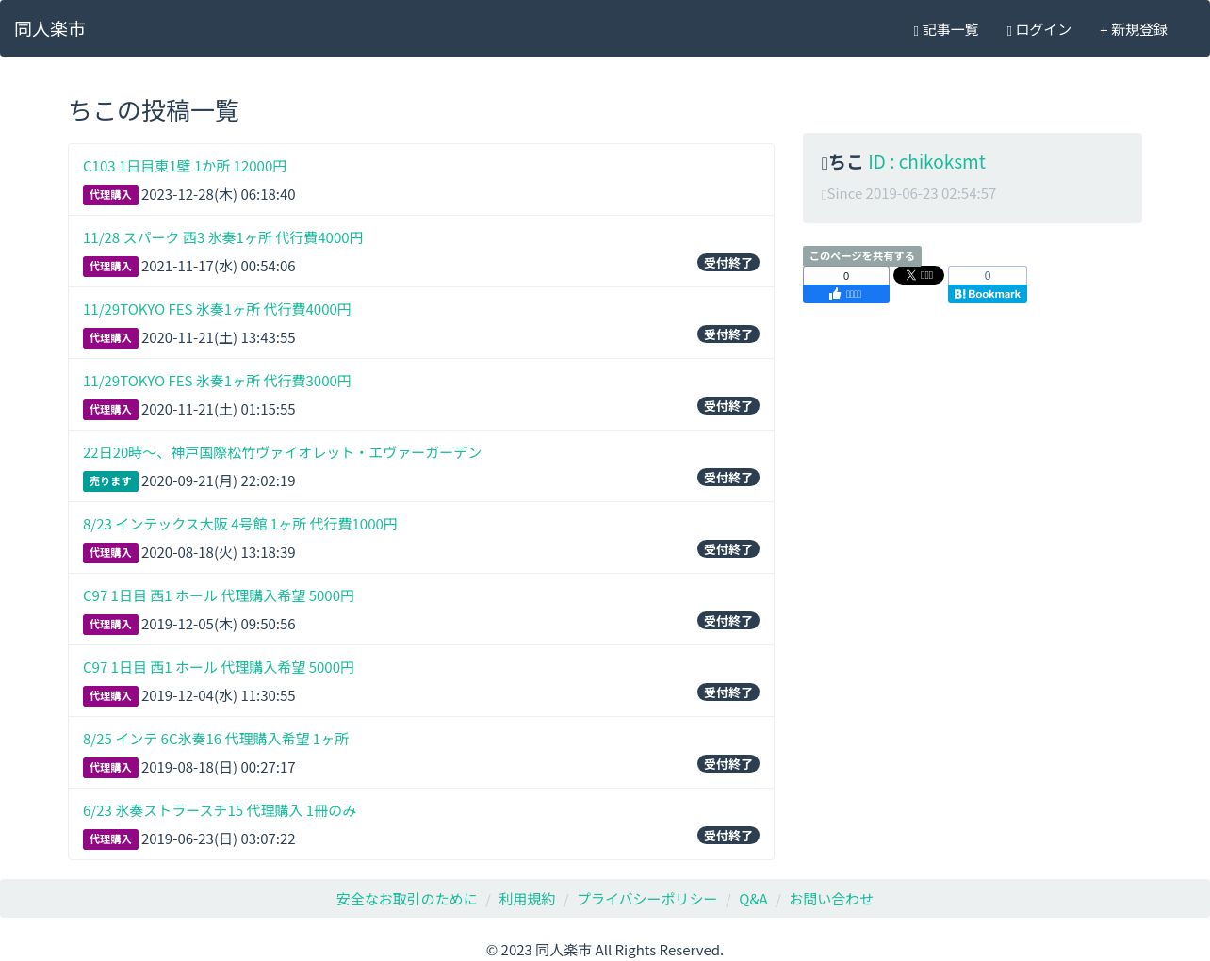
Task: Open the Q&A footer link
Action: tap(753, 899)
